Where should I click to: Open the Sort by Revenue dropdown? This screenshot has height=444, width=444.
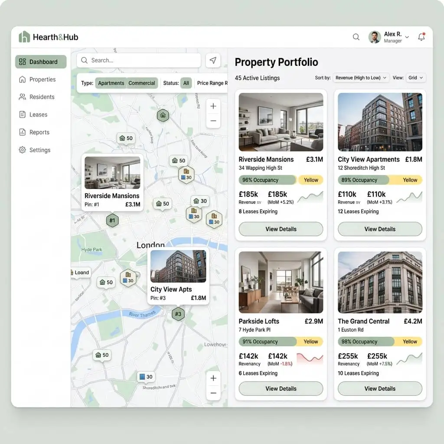[361, 78]
